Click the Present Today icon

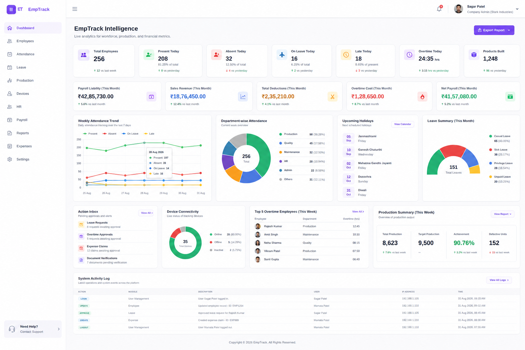(x=149, y=55)
